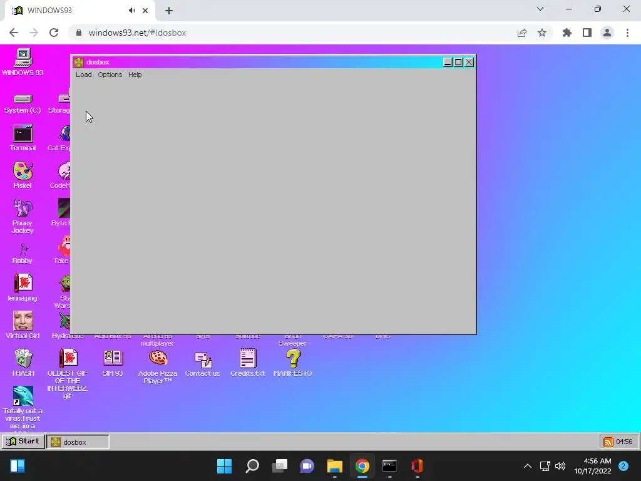
Task: Select the Piskel paint palette icon
Action: [x=23, y=175]
